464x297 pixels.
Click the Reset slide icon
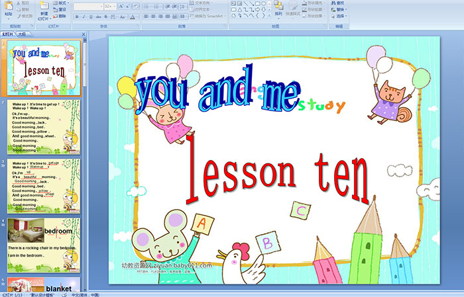pyautogui.click(x=55, y=10)
